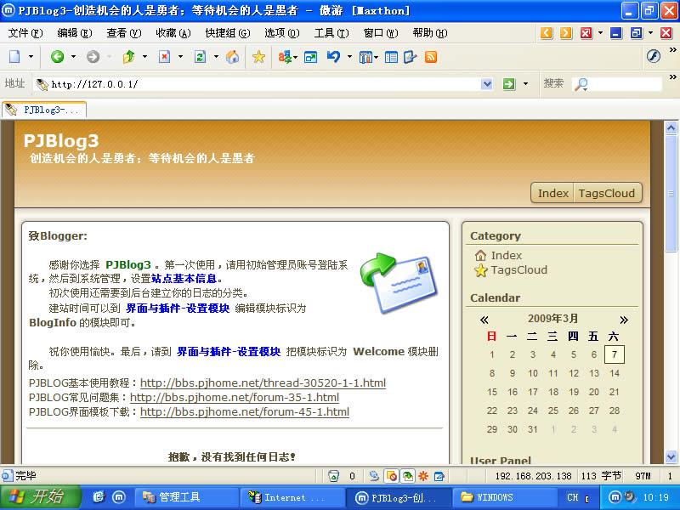Launch Maxthon from the quick launch icon

(119, 497)
